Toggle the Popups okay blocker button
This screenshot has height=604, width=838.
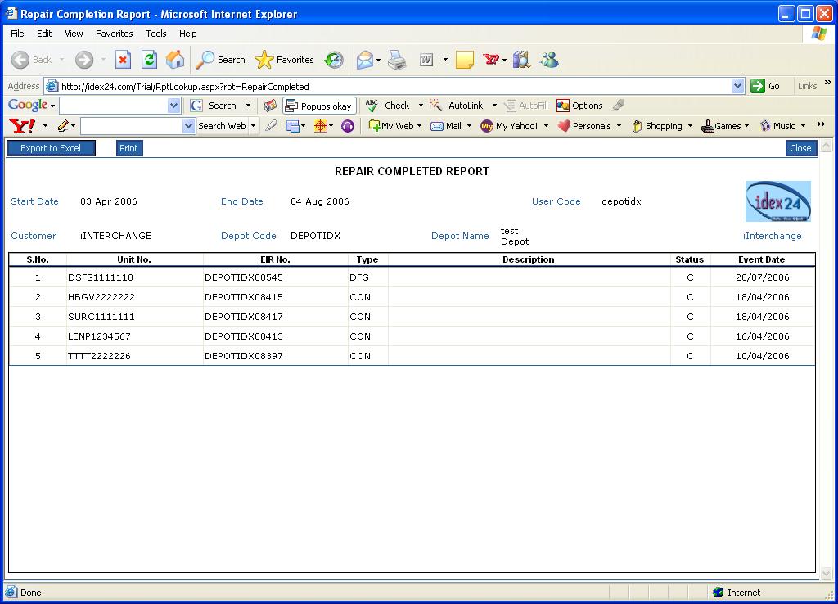click(319, 106)
